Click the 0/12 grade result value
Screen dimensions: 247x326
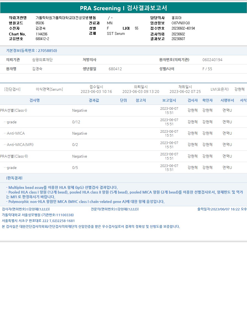click(76, 122)
